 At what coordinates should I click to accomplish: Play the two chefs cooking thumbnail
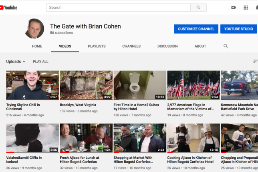tap(193, 138)
